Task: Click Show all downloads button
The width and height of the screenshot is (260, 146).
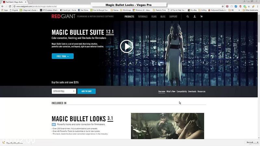Action: 250,142
